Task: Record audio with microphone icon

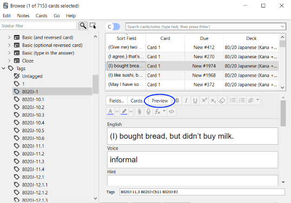Action: 148,112
